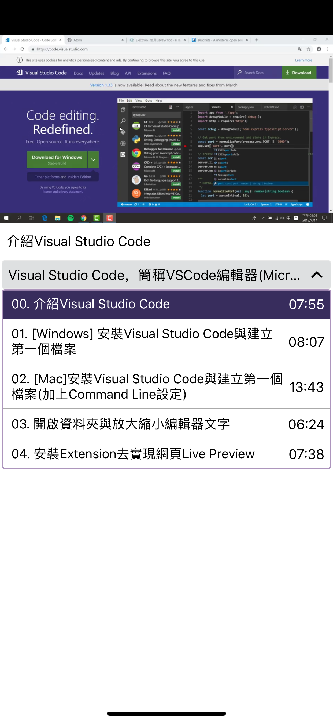The image size is (333, 722).
Task: Open the browser profile icon
Action: click(x=319, y=49)
